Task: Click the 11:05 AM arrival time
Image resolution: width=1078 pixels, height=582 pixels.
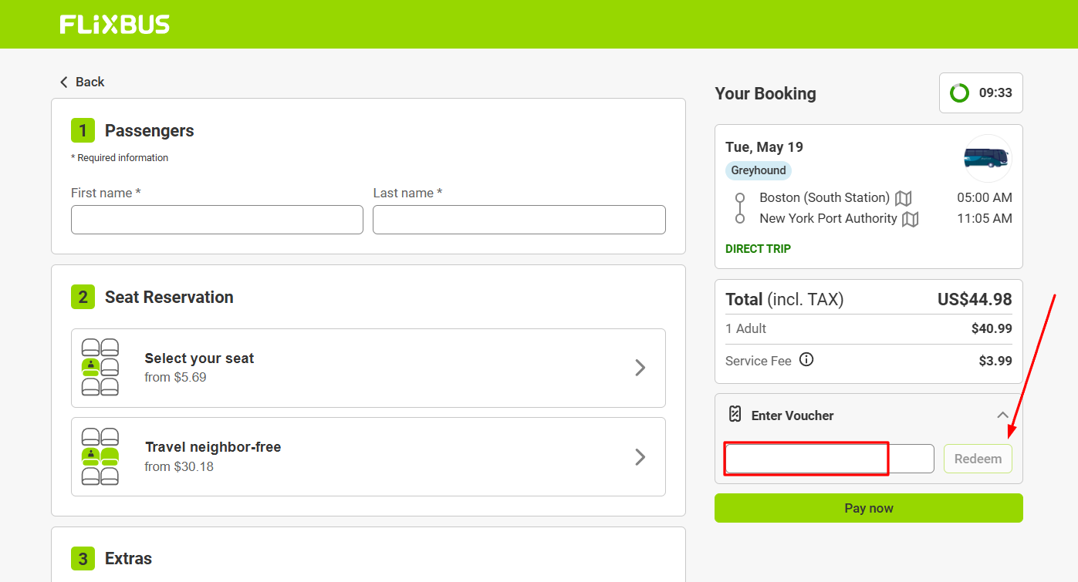Action: coord(985,218)
